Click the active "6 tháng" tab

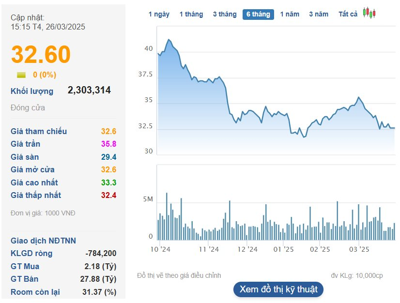point(258,15)
